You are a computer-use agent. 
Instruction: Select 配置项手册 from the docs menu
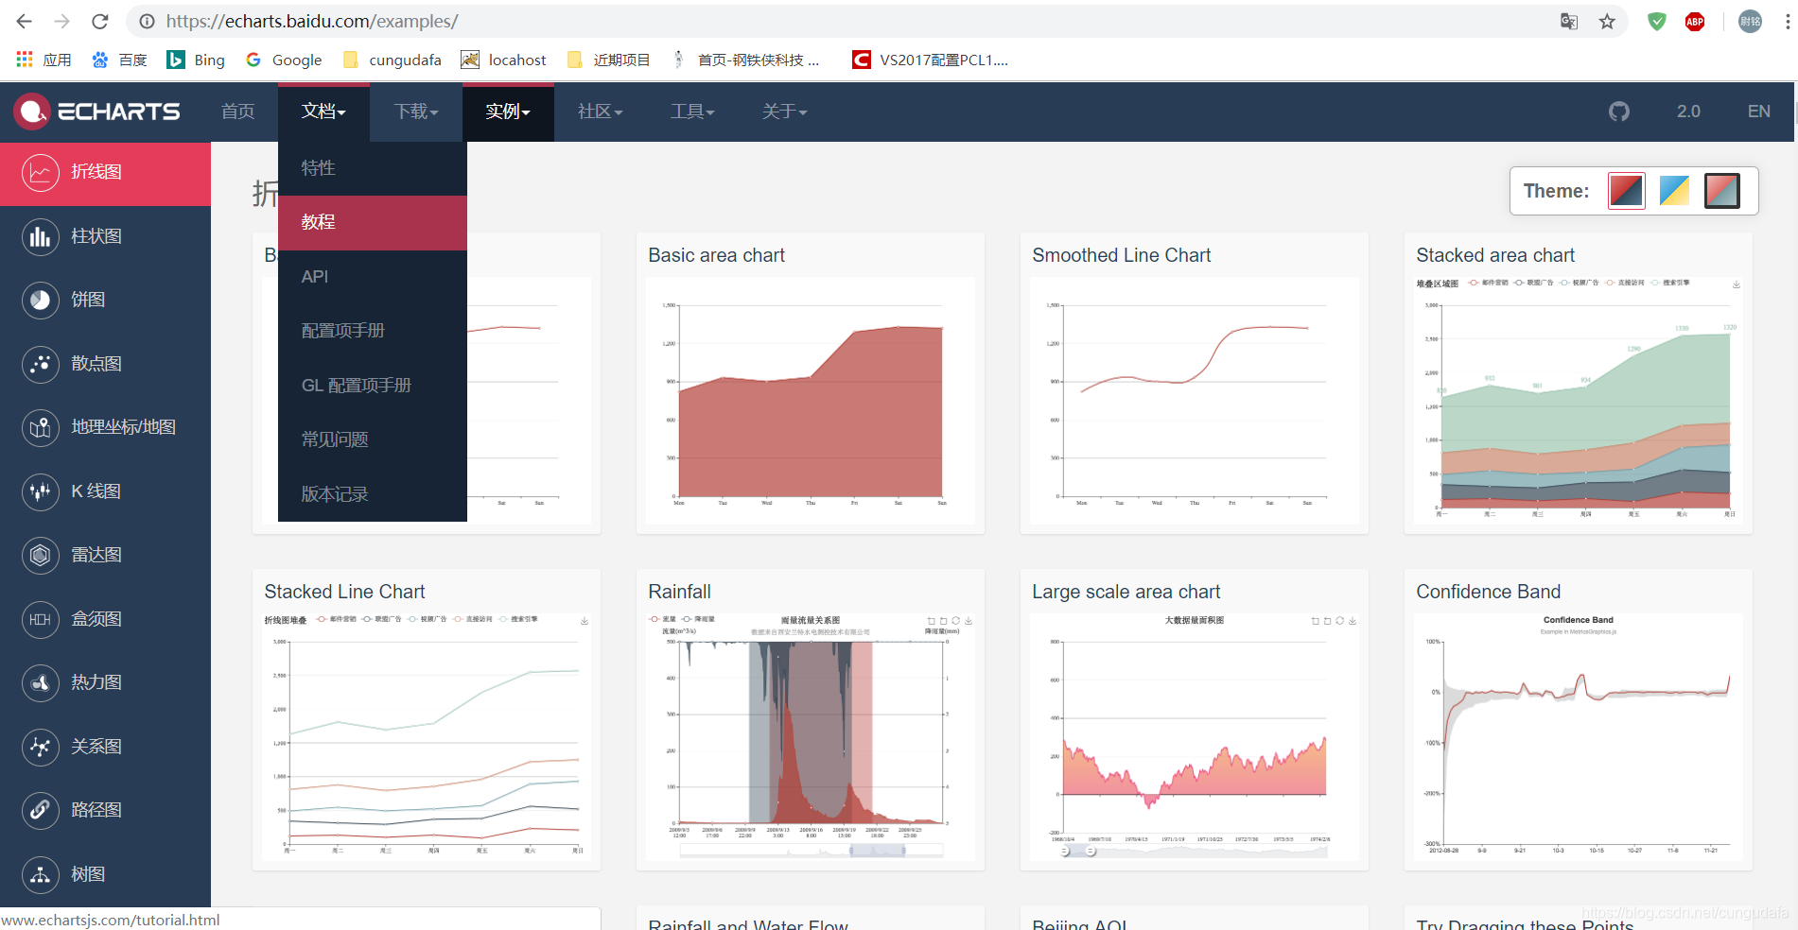[373, 331]
